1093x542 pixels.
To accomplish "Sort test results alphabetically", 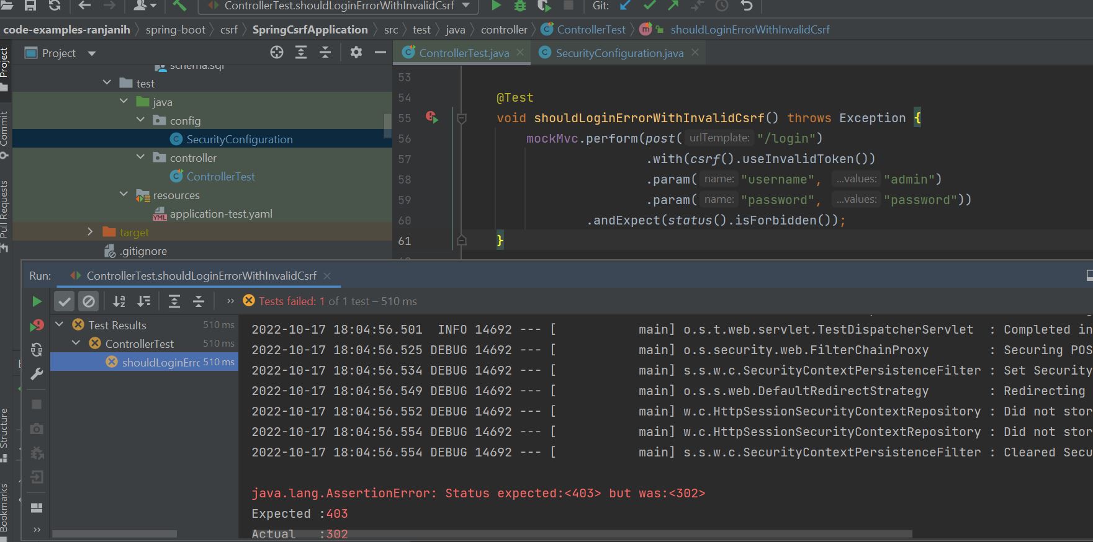I will (x=119, y=301).
